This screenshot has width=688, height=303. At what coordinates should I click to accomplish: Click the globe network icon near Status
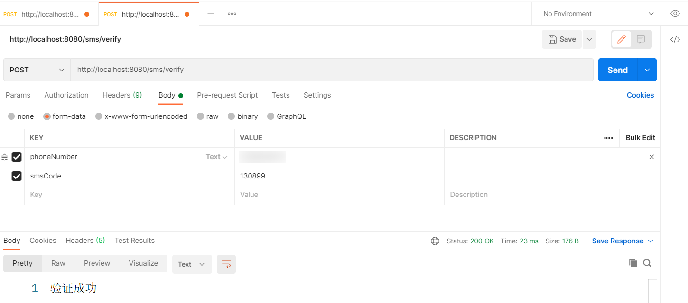(x=435, y=241)
